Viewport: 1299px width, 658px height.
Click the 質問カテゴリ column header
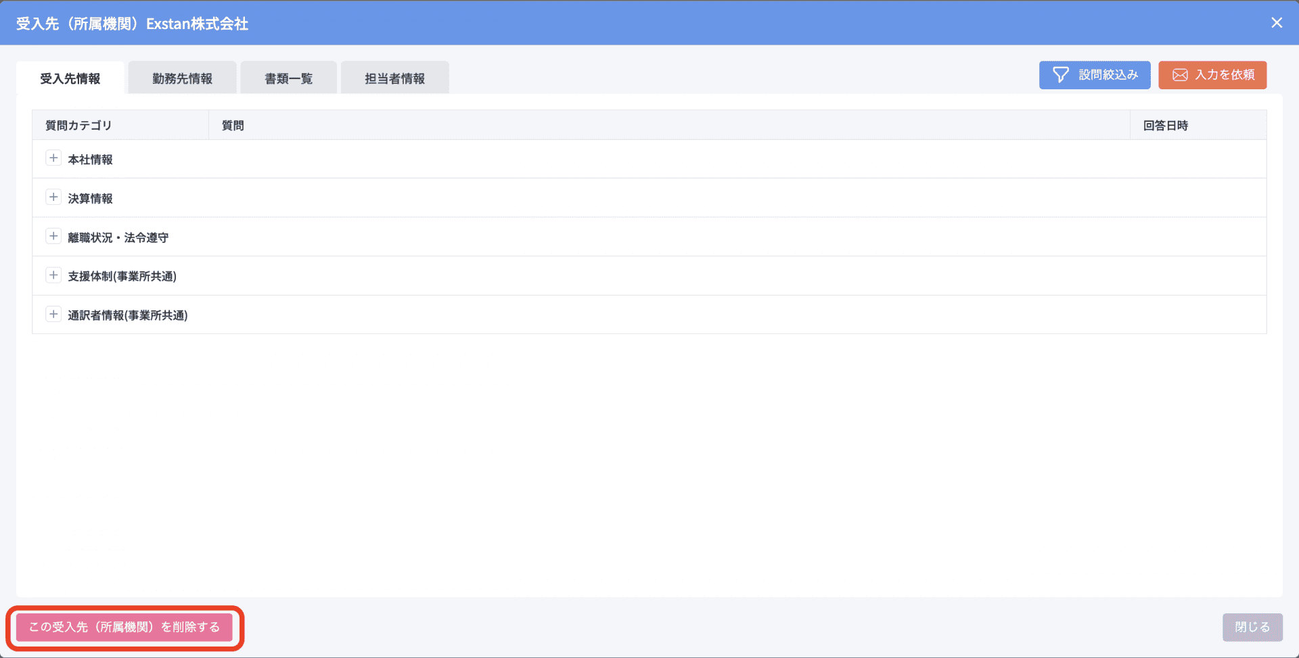pyautogui.click(x=78, y=126)
